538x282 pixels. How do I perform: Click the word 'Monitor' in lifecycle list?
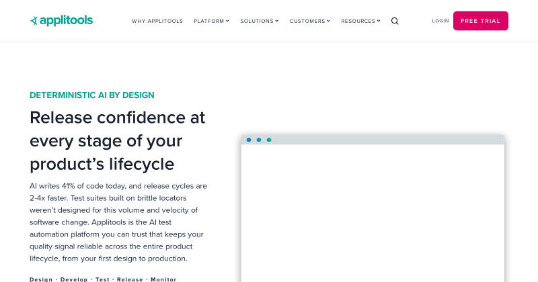(x=163, y=279)
